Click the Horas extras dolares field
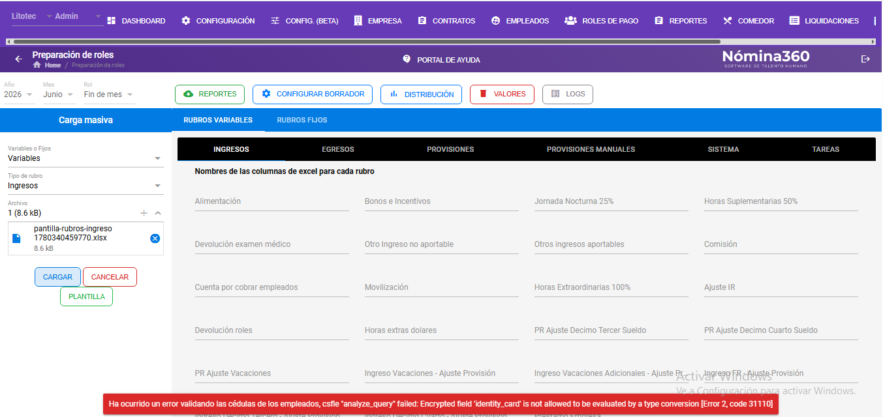Viewport: 883px width, 417px height. coord(441,330)
